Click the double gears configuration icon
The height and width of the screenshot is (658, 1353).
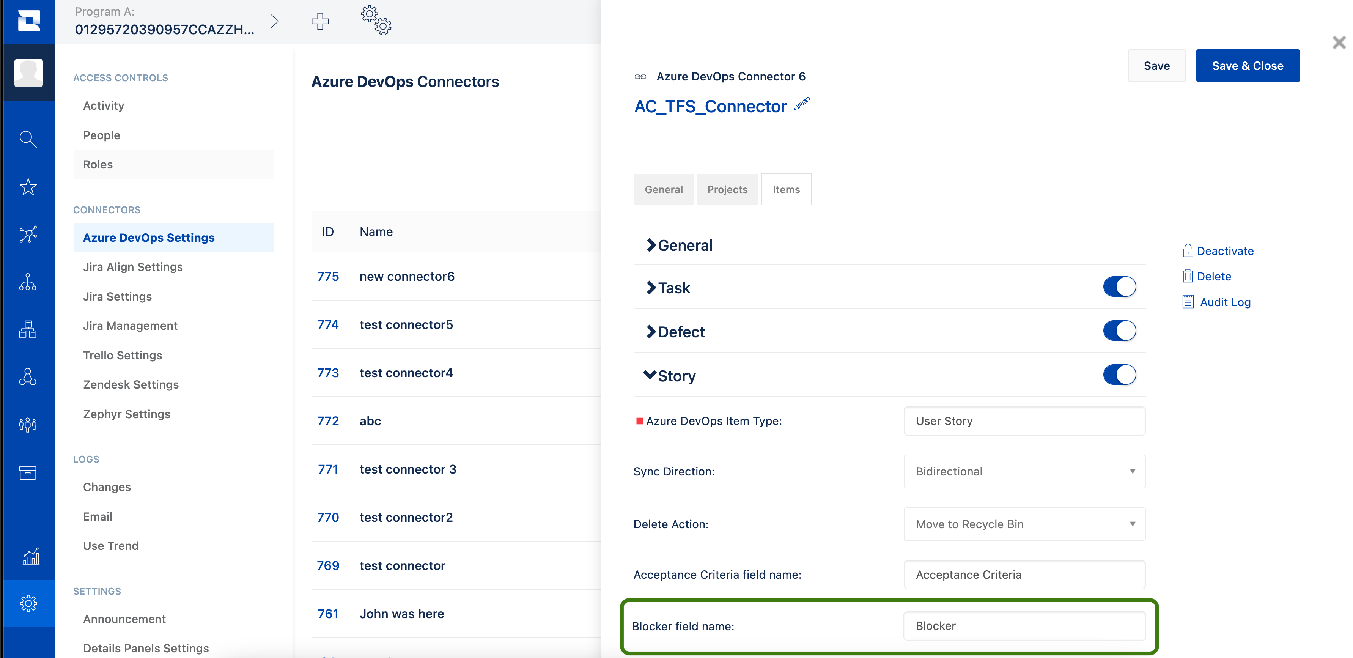click(x=376, y=20)
